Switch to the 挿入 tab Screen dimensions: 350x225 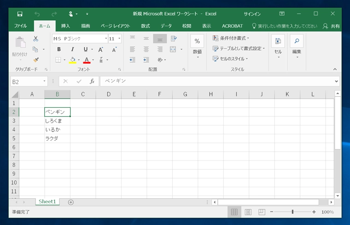pos(65,26)
